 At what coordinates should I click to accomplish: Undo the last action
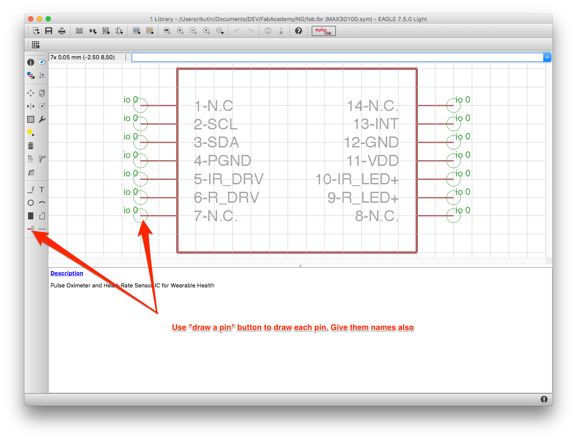point(237,31)
